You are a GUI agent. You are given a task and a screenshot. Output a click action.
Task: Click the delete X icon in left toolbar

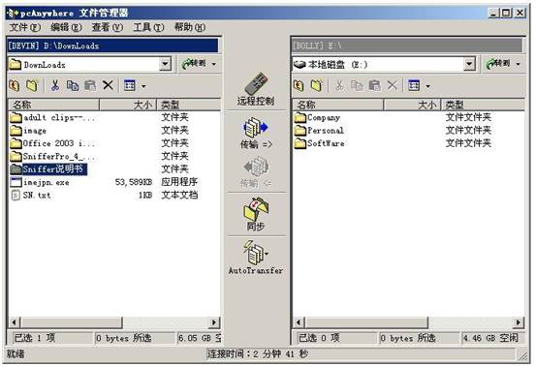[x=108, y=85]
